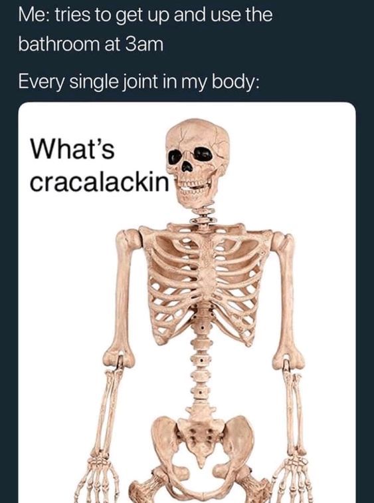The image size is (374, 503).
Task: Click the skeleton's teeth
Action: tap(192, 188)
